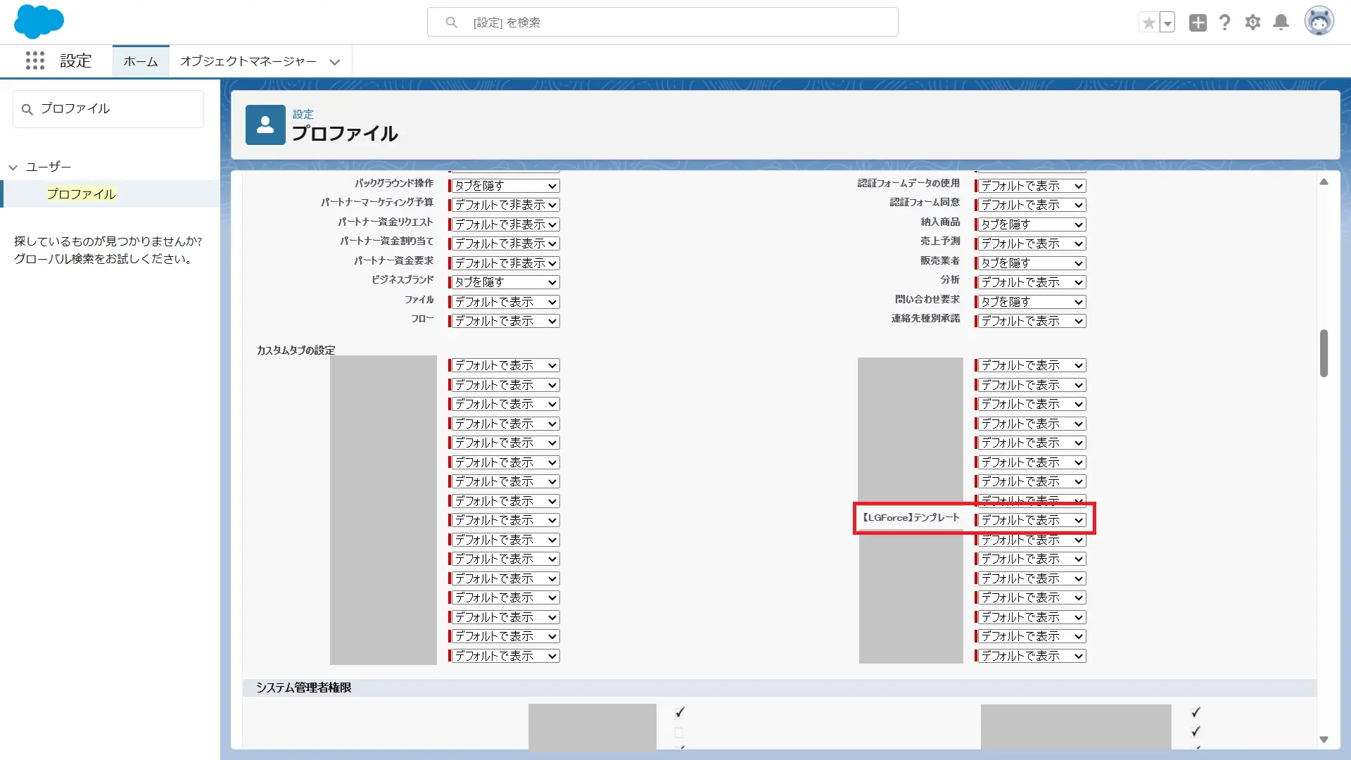Click the page scrollbar down arrow
Image resolution: width=1351 pixels, height=760 pixels.
[x=1324, y=740]
